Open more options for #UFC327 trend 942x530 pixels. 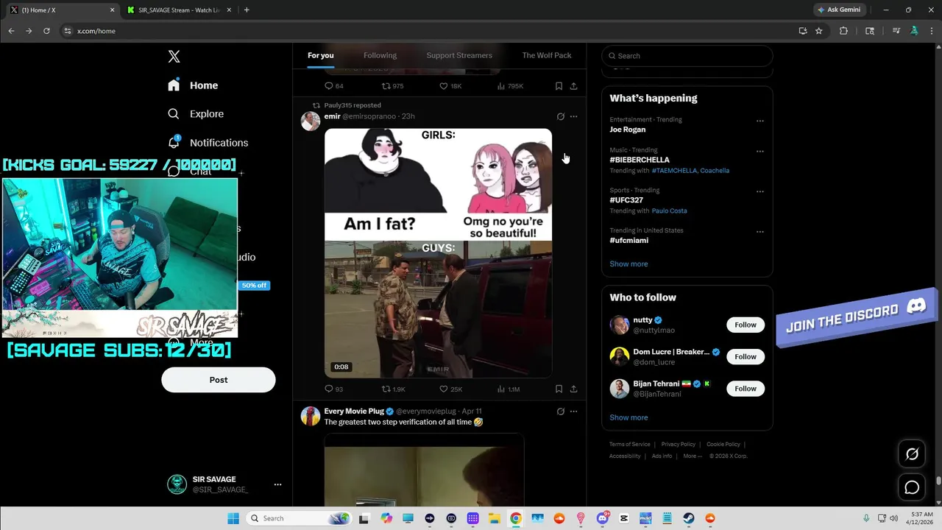(760, 192)
